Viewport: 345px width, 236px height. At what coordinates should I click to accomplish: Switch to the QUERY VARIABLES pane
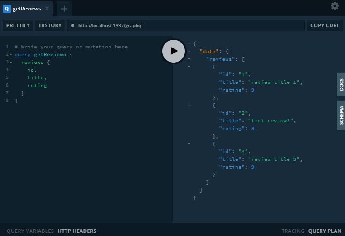coord(30,231)
